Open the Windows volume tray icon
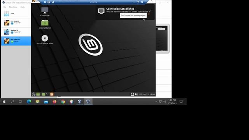This screenshot has height=140, width=249. pos(164,101)
